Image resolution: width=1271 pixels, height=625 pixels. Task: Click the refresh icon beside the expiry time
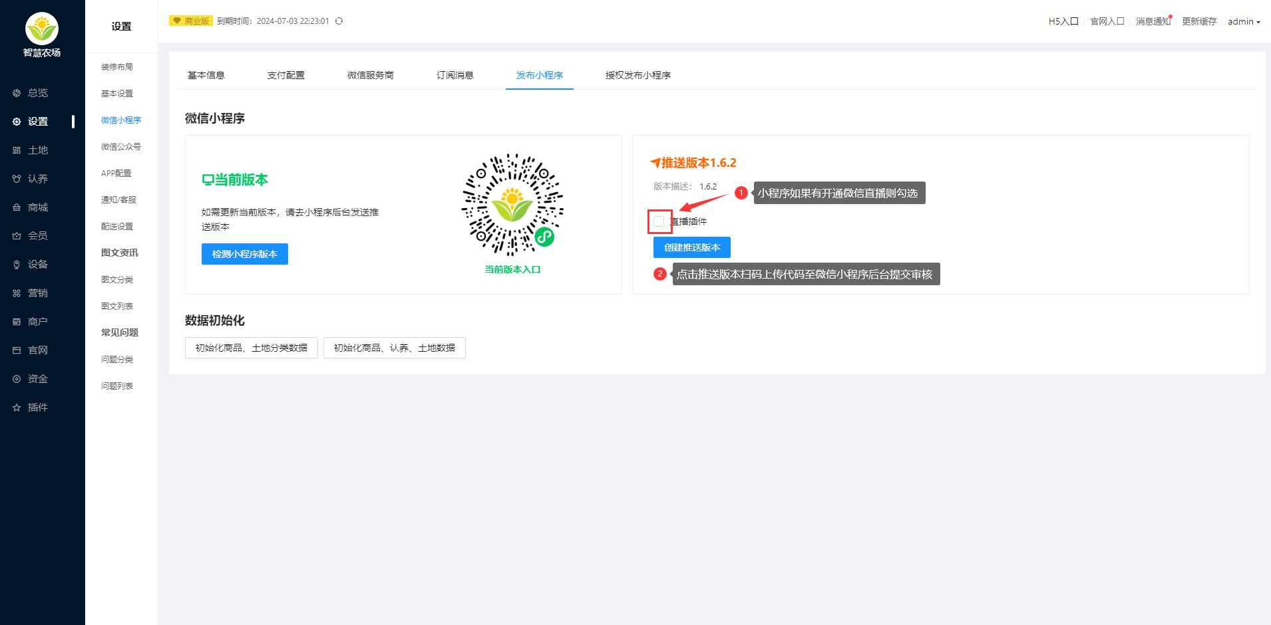(339, 21)
